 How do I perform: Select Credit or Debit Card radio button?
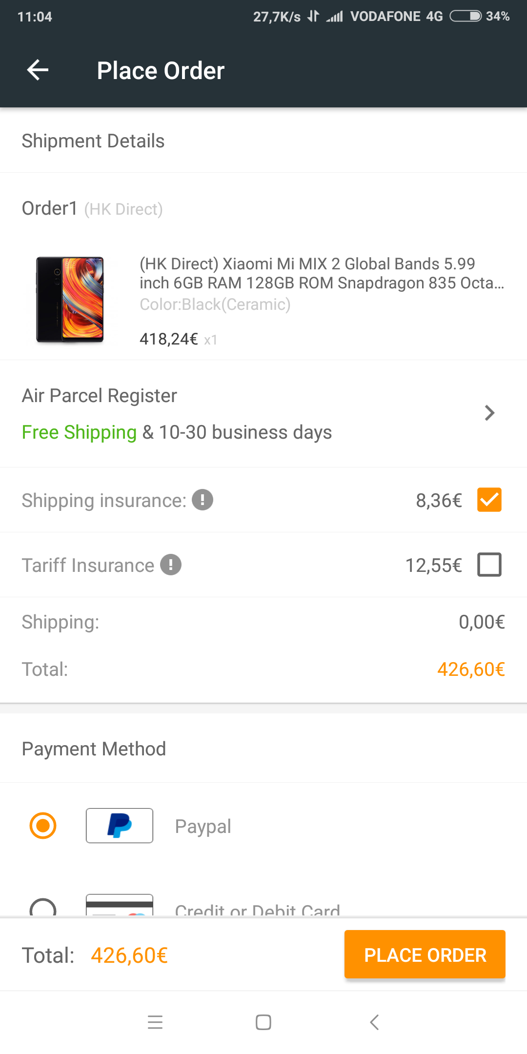[43, 908]
